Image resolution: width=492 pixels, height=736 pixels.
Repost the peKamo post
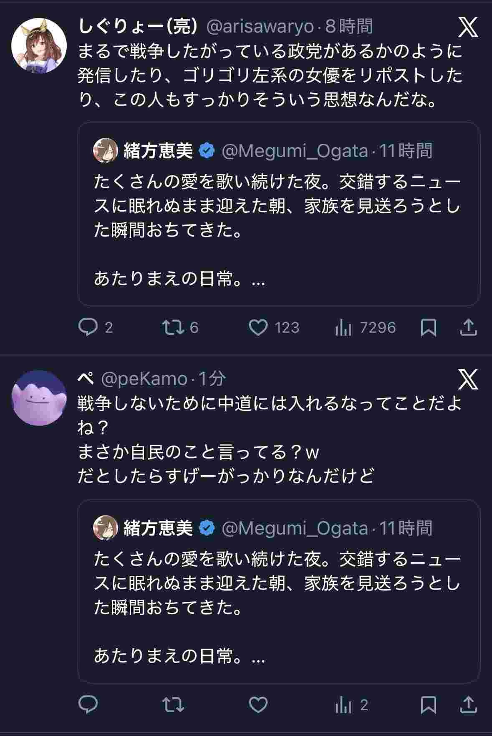(173, 705)
